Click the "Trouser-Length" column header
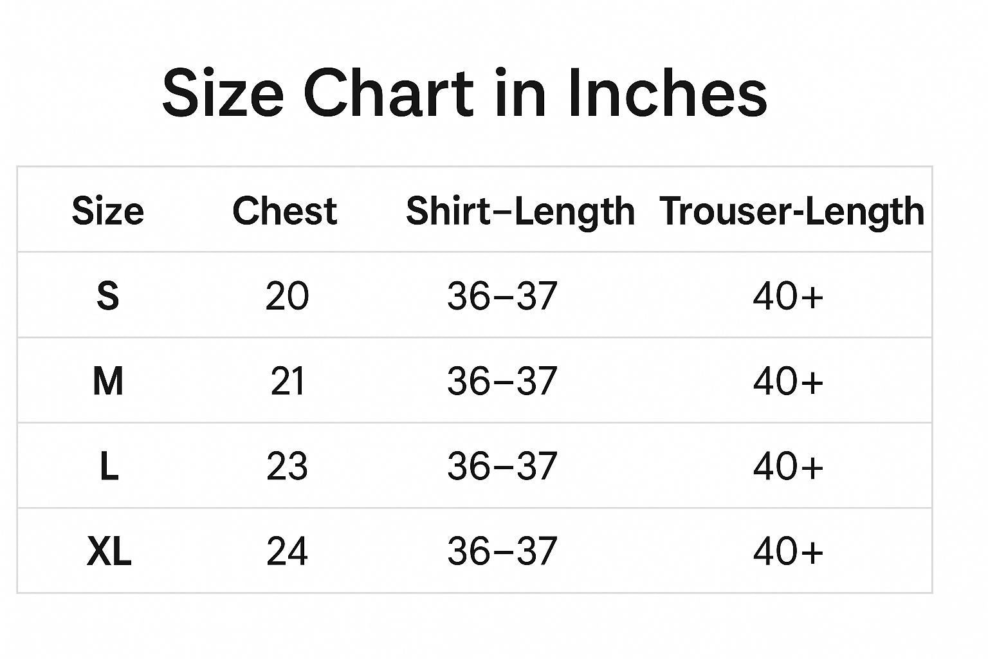The height and width of the screenshot is (659, 988). pos(792,211)
